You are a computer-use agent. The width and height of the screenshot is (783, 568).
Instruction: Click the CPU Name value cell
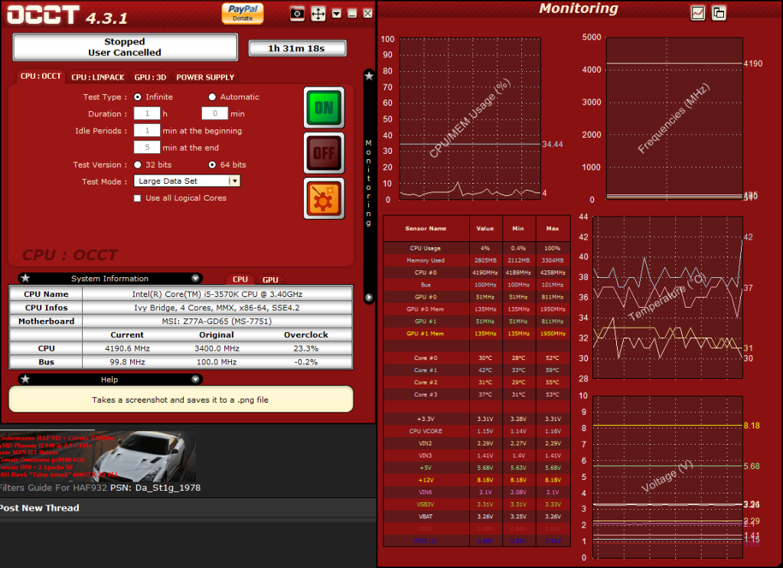tap(217, 294)
